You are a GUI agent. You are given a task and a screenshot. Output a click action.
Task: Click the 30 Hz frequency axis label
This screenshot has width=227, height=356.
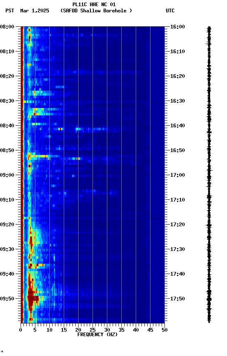click(x=107, y=330)
